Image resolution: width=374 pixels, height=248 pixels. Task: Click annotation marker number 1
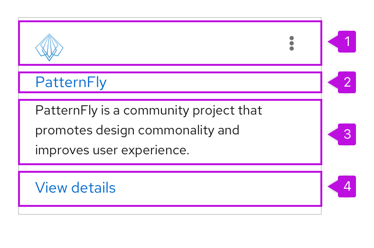pyautogui.click(x=347, y=42)
